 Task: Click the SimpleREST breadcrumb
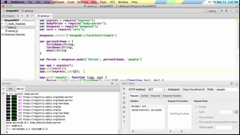coord(11,11)
